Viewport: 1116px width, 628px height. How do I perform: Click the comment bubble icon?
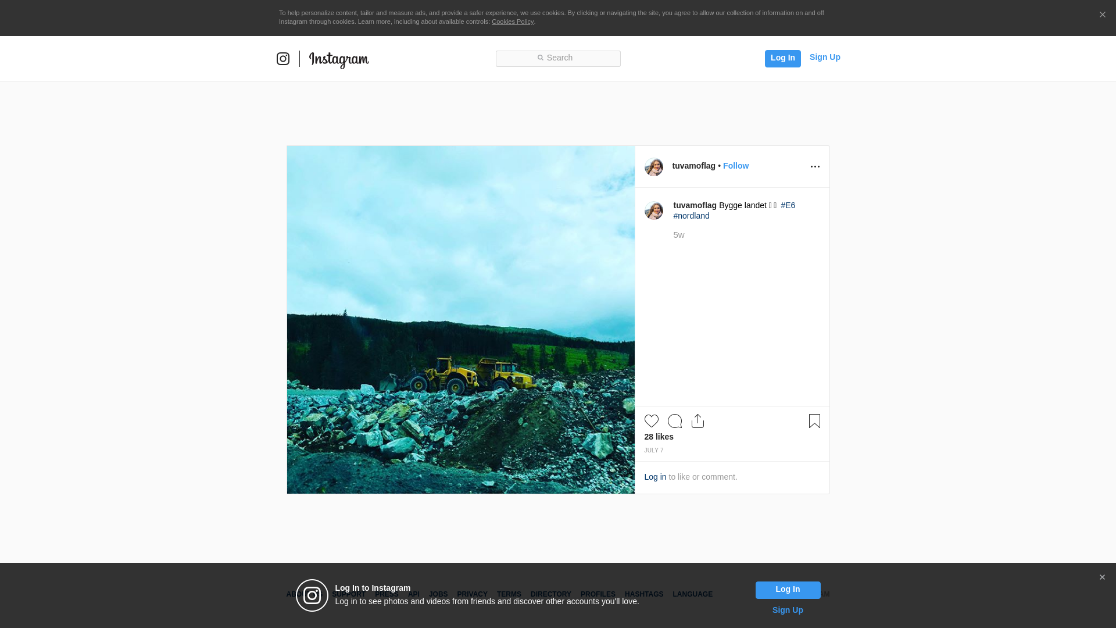[674, 421]
